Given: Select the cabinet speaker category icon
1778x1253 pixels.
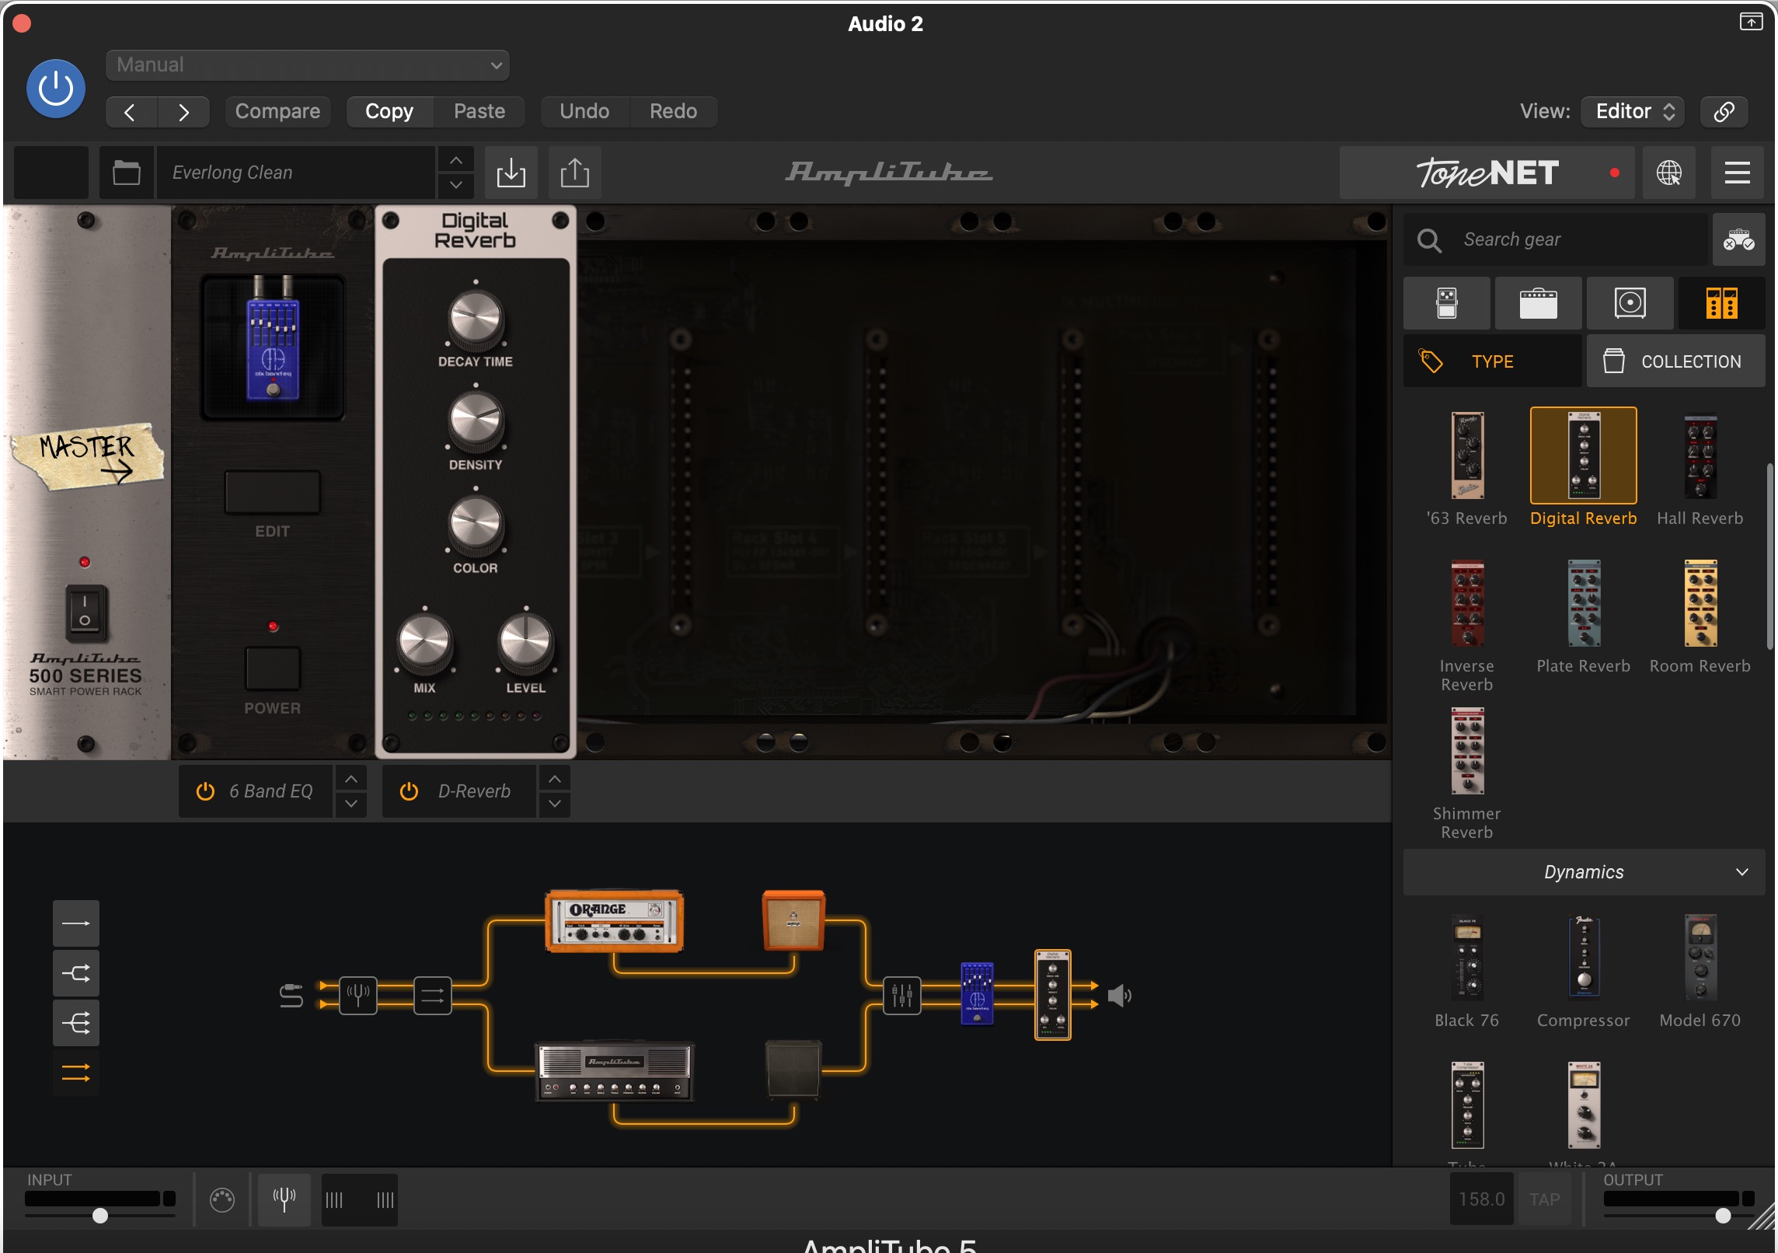Looking at the screenshot, I should pos(1630,303).
